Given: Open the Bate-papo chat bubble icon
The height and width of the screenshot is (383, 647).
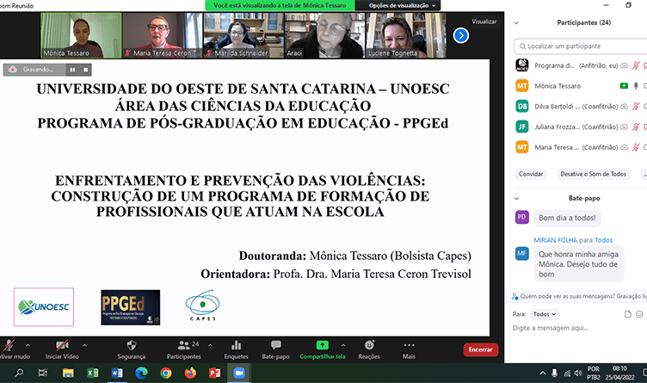Looking at the screenshot, I should click(x=276, y=344).
